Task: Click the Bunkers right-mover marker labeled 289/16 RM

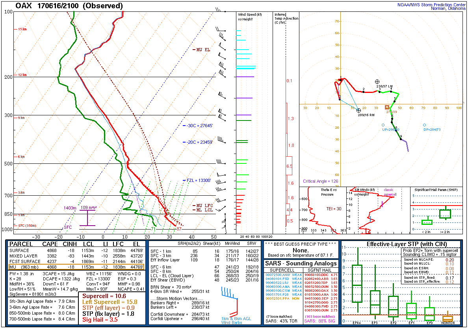Action: tap(358, 110)
